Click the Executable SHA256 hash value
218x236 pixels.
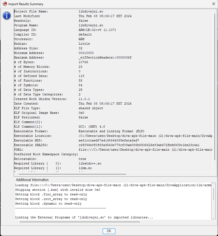coord(139,145)
